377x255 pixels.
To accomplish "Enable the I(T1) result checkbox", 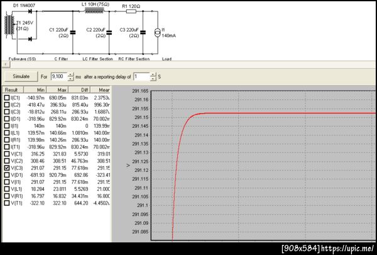I will coord(7,147).
